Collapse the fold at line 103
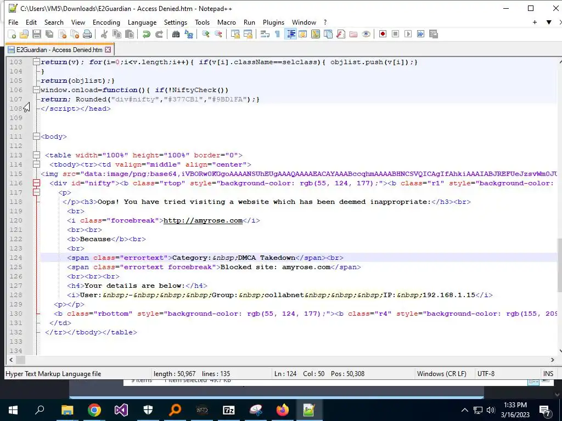Viewport: 562px width, 421px height. (x=36, y=62)
